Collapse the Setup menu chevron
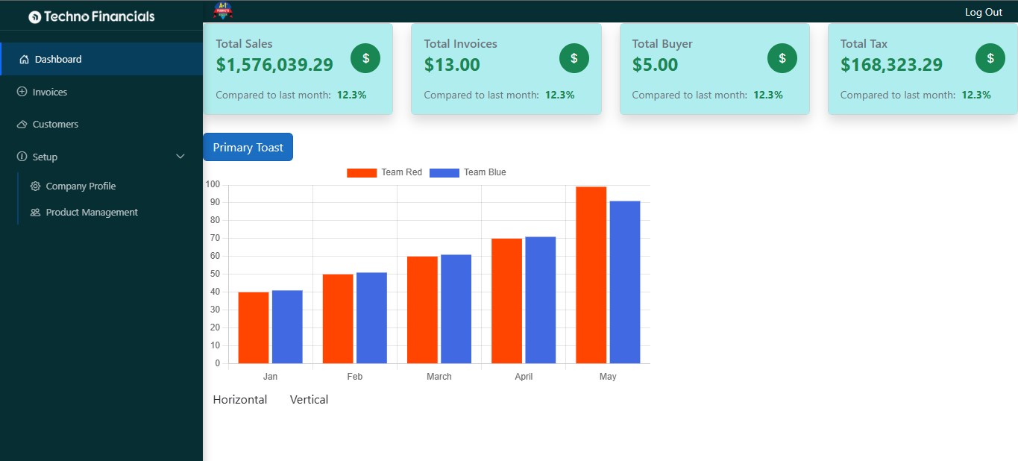Viewport: 1018px width, 461px height. [180, 157]
